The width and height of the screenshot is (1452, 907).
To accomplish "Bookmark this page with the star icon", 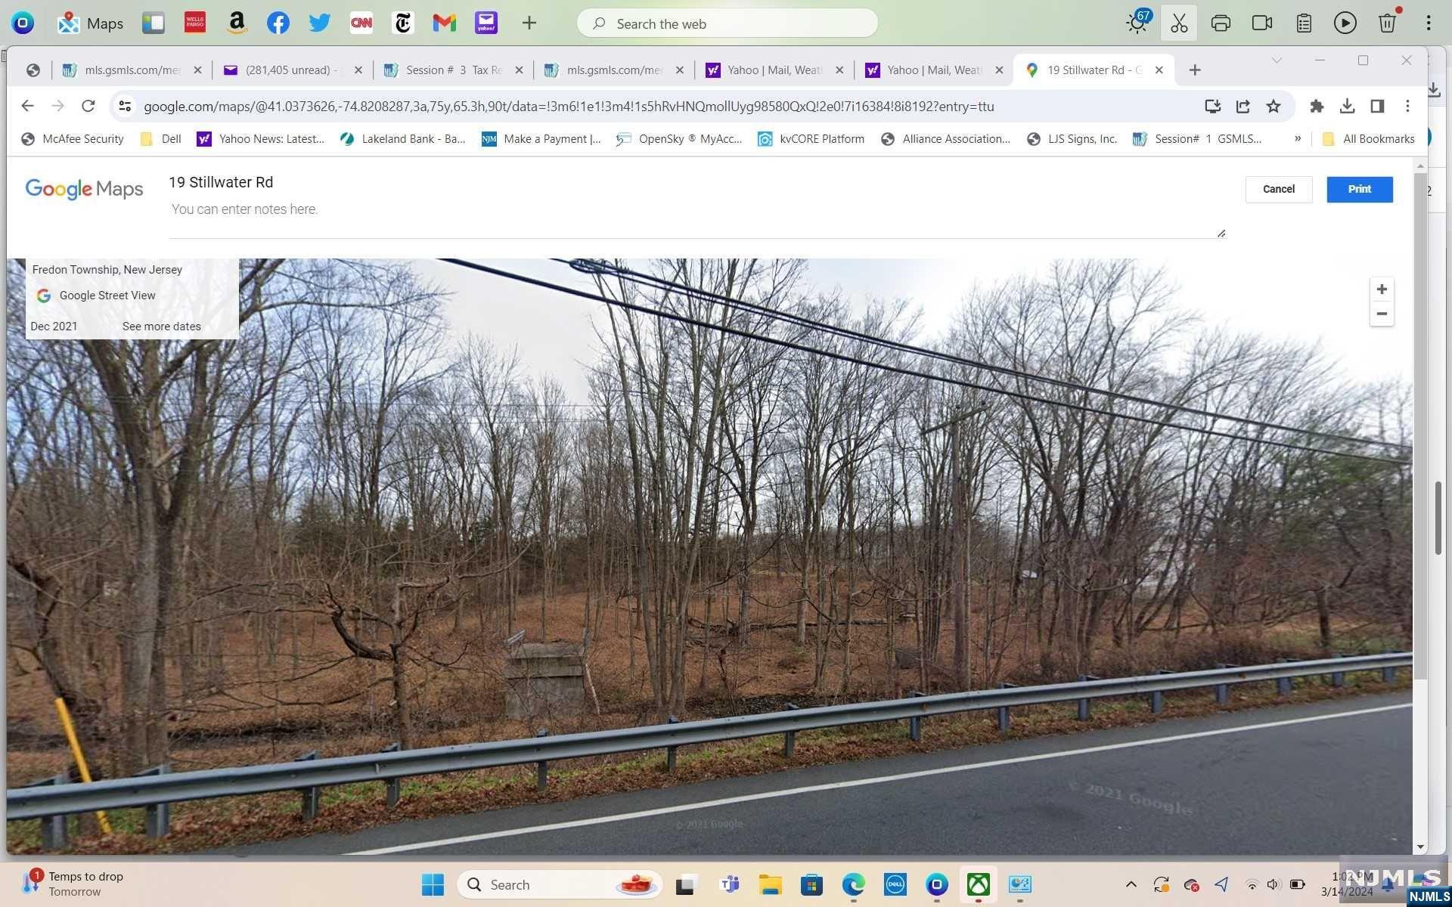I will (1274, 106).
